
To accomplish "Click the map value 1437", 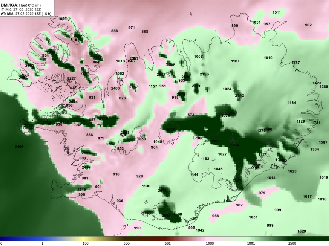I will (295, 63).
